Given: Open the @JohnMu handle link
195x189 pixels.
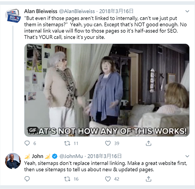Looking at the screenshot, I should (71, 156).
